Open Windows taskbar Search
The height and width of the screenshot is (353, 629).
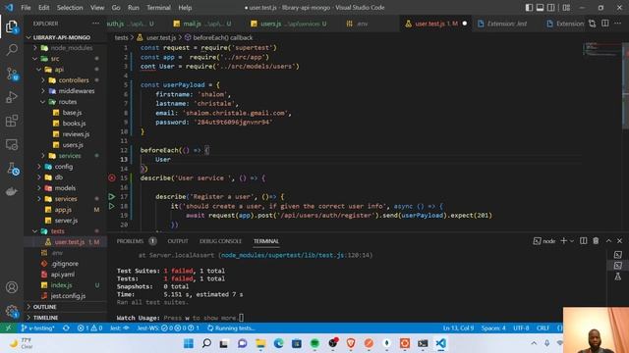coord(206,343)
